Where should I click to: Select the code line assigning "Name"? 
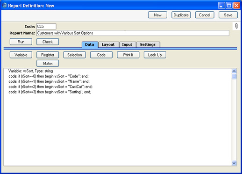49,81
